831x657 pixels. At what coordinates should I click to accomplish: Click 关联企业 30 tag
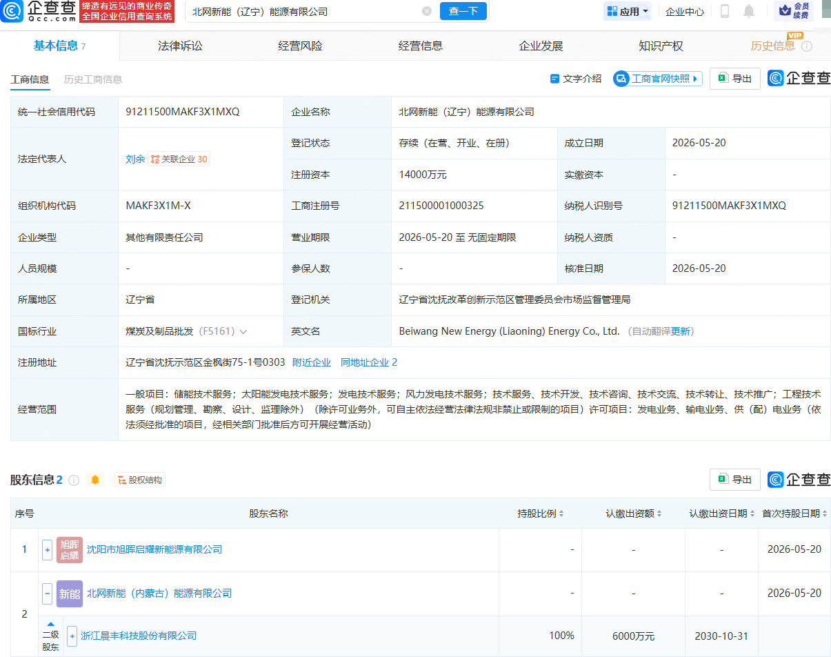coord(179,159)
